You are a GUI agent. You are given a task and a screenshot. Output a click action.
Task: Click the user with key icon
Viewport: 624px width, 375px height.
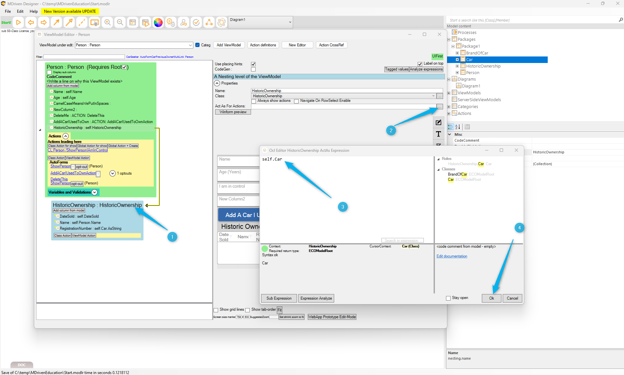click(x=184, y=23)
